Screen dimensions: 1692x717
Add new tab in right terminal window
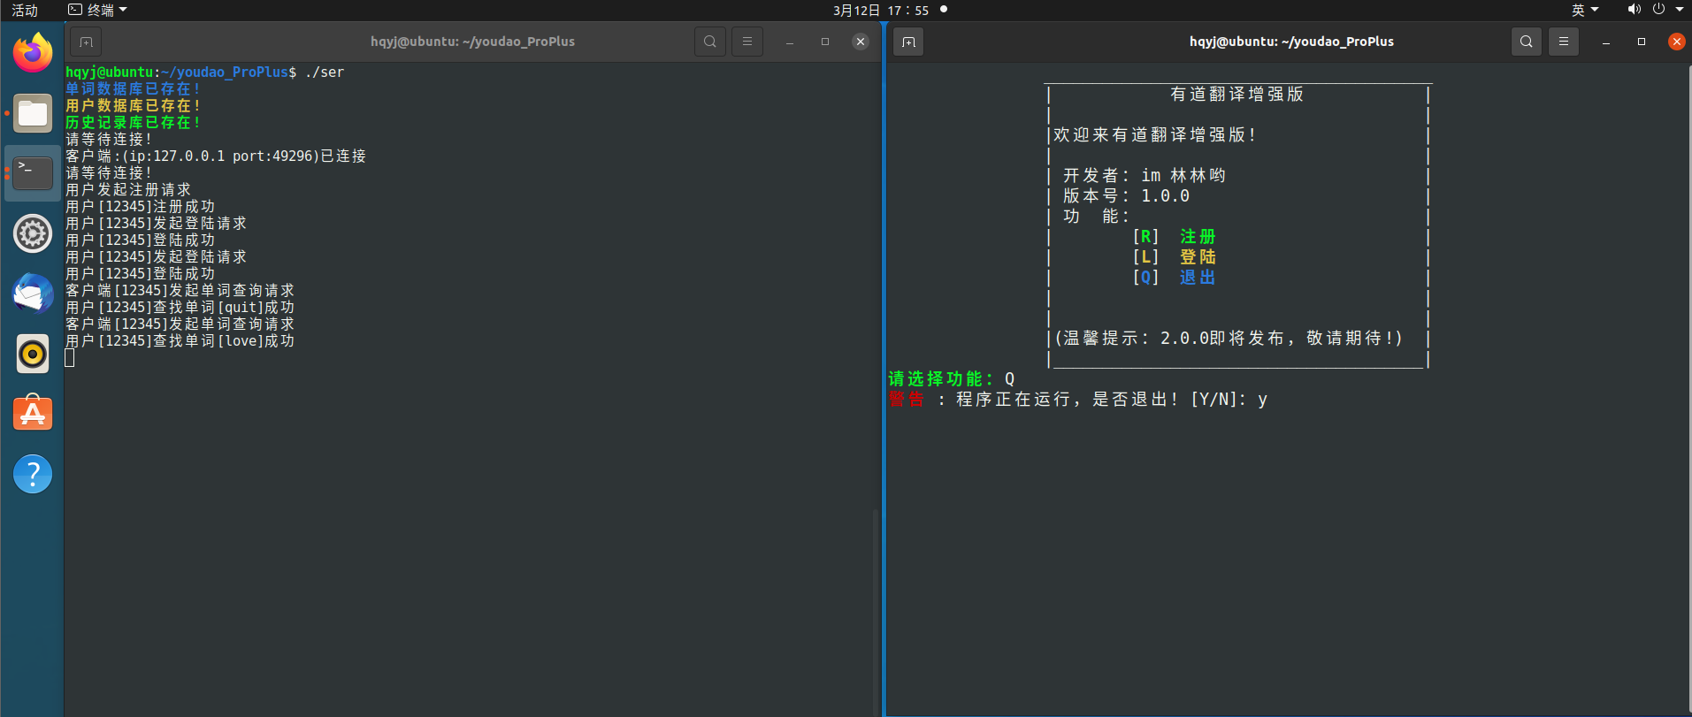point(908,42)
